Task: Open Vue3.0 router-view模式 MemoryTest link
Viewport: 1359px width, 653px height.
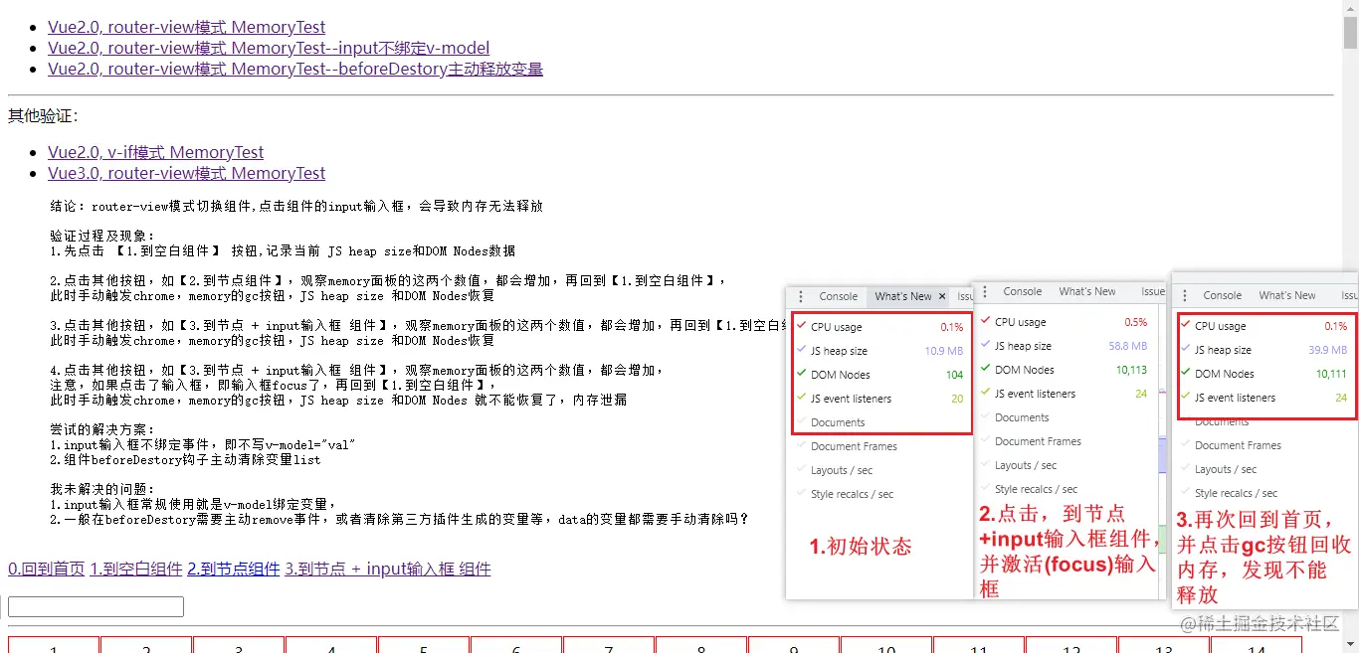Action: pos(187,173)
